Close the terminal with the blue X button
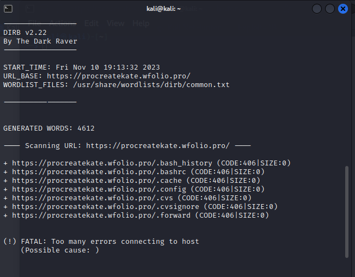This screenshot has height=277, width=355. (x=343, y=9)
